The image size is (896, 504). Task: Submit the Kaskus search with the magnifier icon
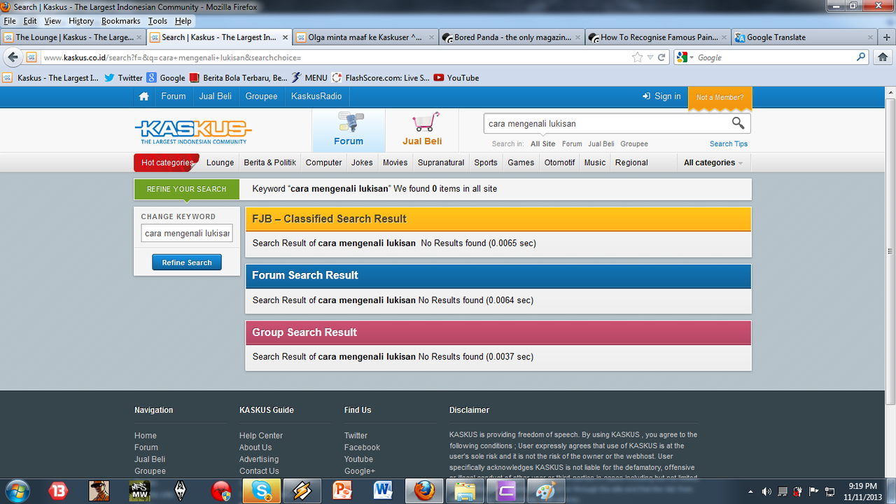pyautogui.click(x=738, y=123)
